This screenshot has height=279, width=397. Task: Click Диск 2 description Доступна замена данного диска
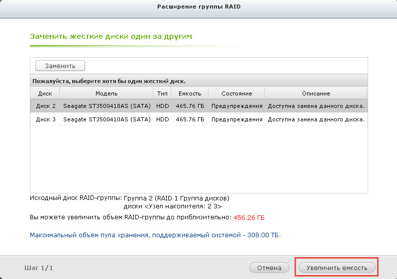pyautogui.click(x=316, y=106)
